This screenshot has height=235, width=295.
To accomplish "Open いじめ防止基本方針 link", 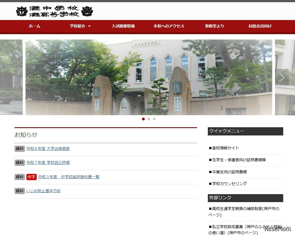I will click(44, 191).
